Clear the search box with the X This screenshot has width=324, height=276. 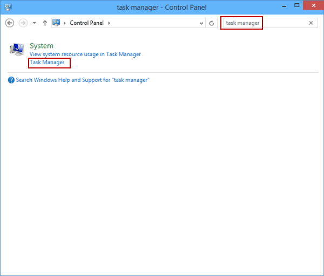(x=311, y=23)
